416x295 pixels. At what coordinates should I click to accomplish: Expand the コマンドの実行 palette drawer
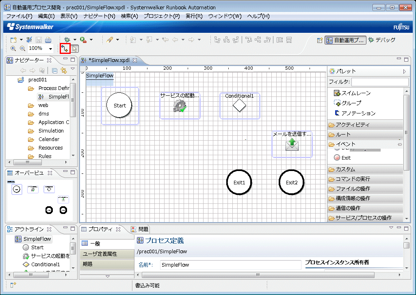point(365,179)
